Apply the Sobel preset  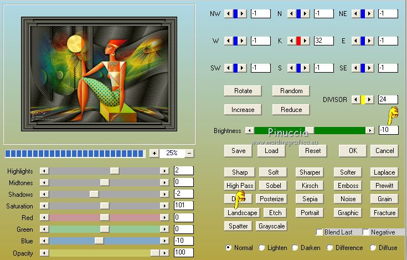coord(274,186)
